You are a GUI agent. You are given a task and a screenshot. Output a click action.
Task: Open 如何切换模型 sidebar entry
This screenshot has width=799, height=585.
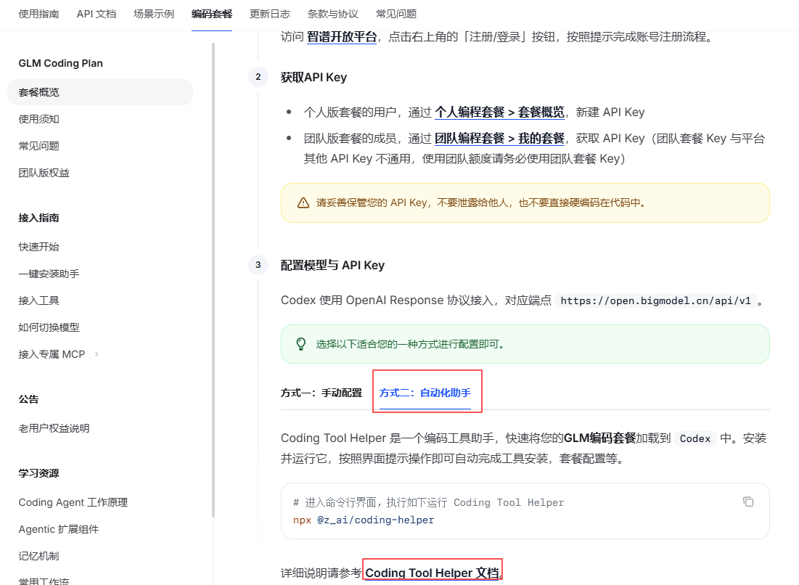coord(49,327)
